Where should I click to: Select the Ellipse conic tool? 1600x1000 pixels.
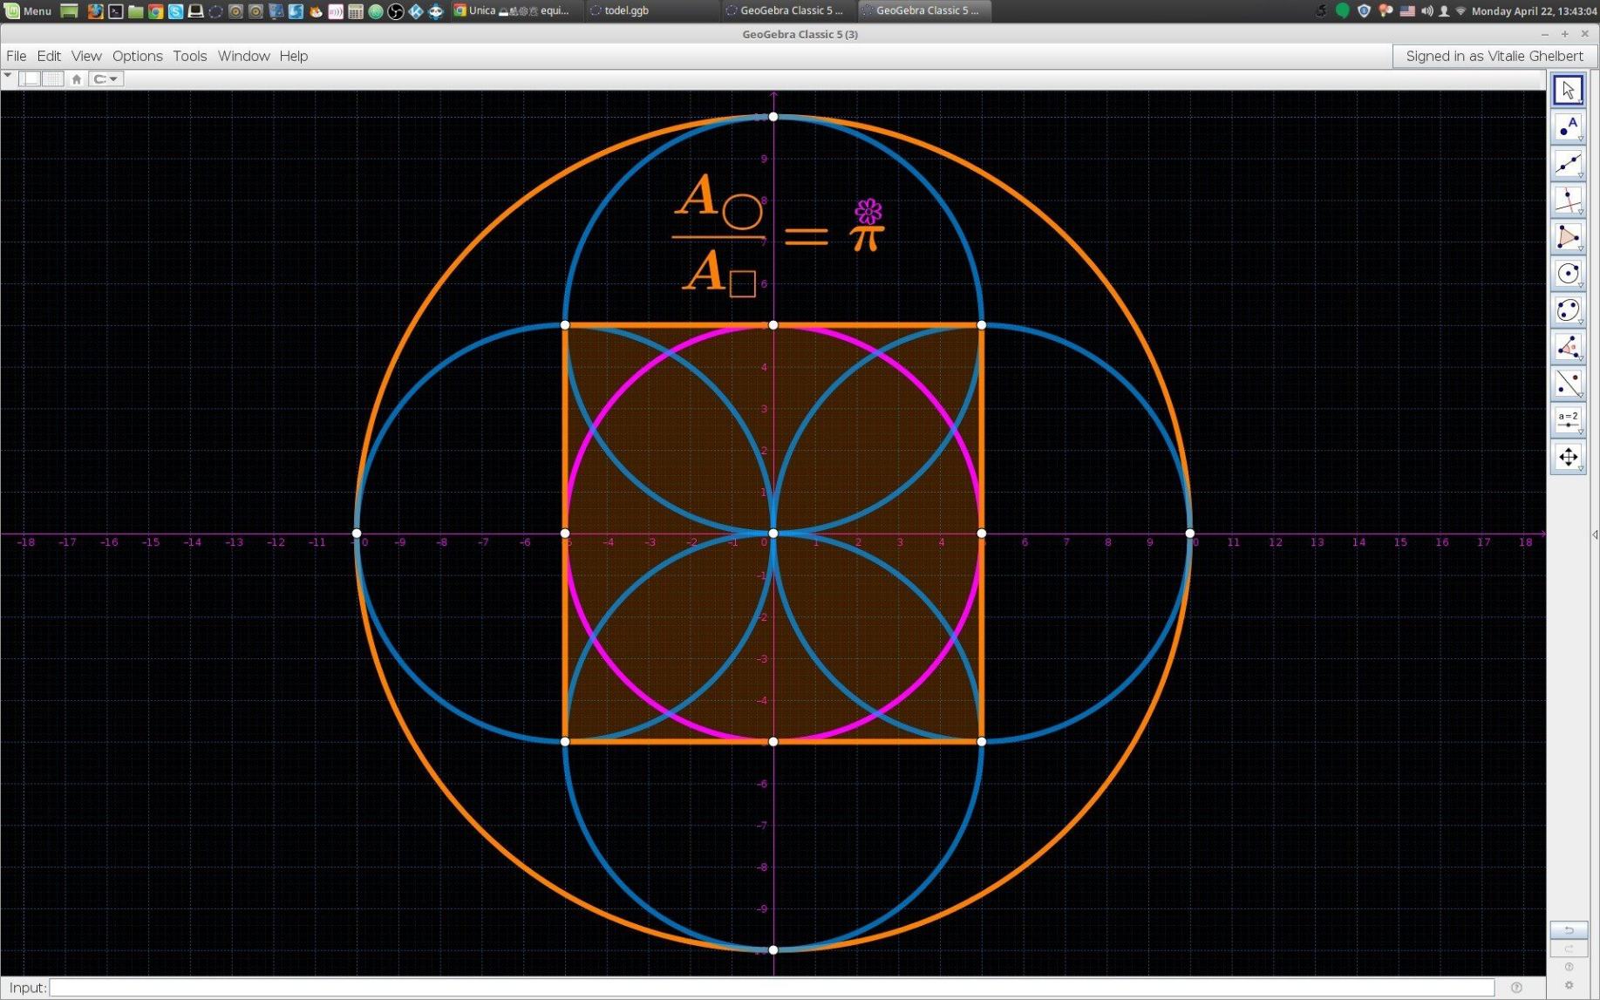pos(1568,310)
